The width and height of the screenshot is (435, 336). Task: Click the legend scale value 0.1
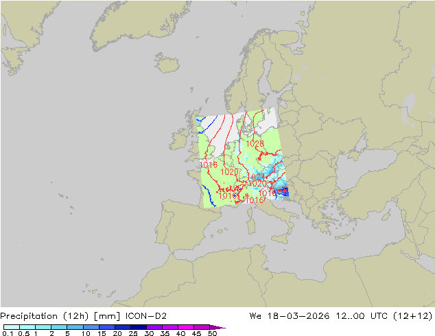pos(8,333)
